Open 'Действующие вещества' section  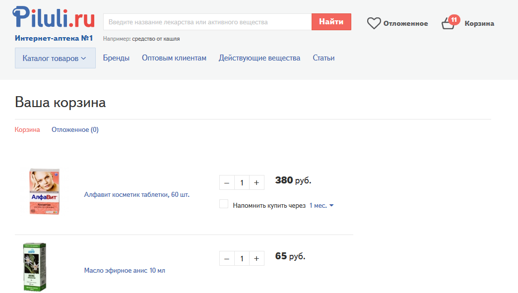pos(259,58)
